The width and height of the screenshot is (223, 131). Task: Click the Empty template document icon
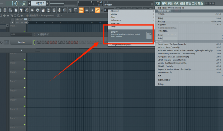click(x=149, y=36)
